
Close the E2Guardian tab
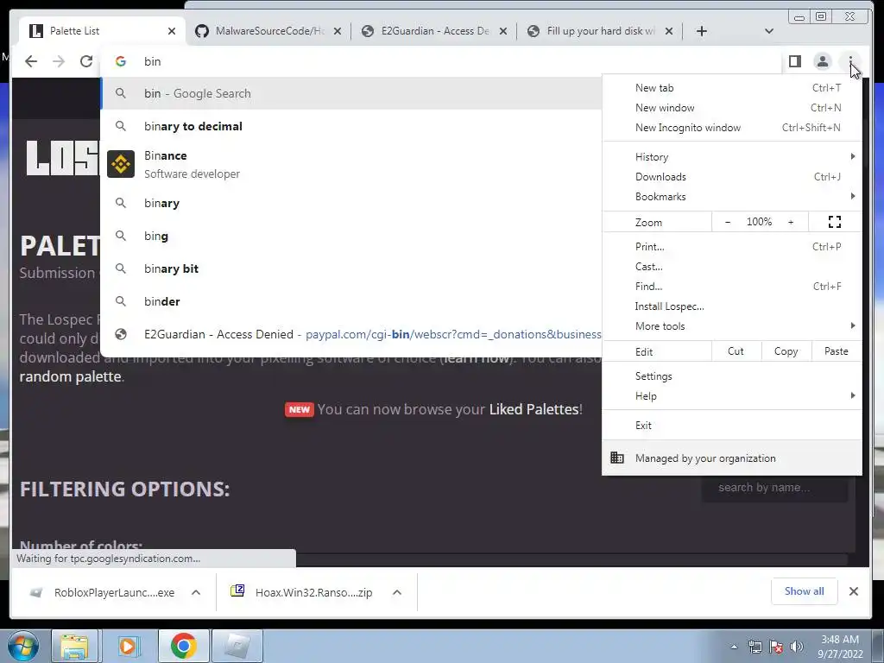click(x=503, y=31)
